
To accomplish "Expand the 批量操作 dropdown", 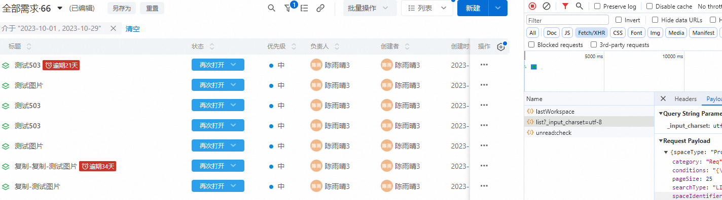I will click(x=370, y=8).
